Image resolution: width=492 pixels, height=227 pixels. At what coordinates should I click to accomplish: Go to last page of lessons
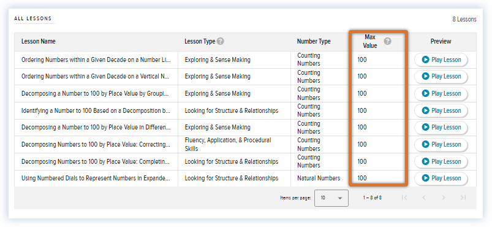click(463, 198)
